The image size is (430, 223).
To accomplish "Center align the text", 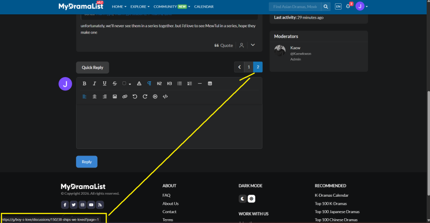I will 94,96.
